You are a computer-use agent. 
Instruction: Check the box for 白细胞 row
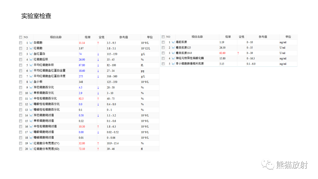[x=21, y=43]
